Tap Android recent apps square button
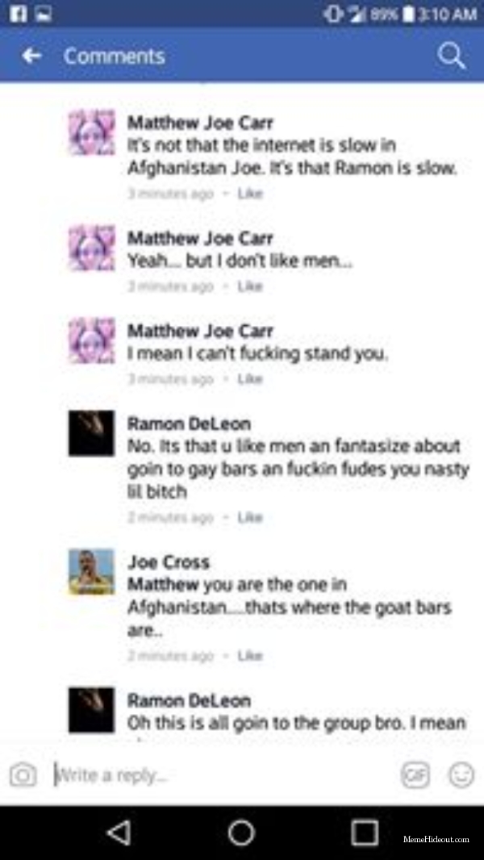The width and height of the screenshot is (484, 860). 365,833
